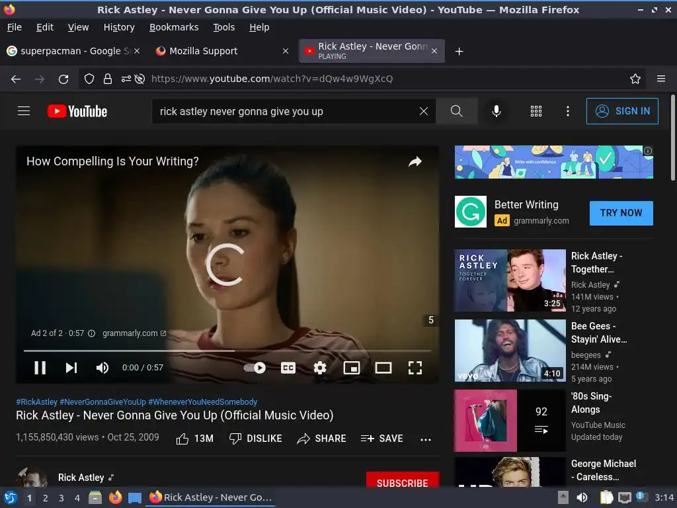Switch to workspace 2 in taskbar
The width and height of the screenshot is (677, 508).
45,498
